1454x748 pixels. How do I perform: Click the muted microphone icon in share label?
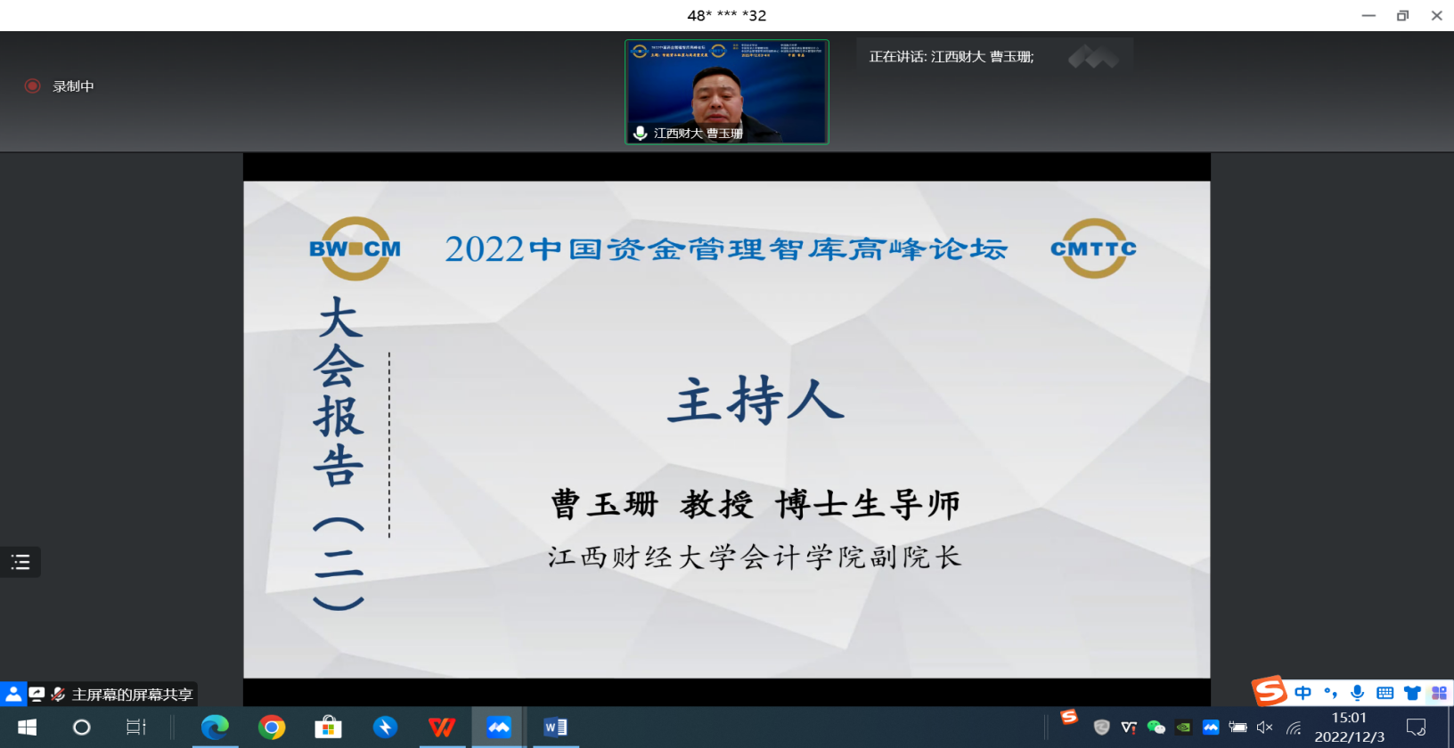tap(58, 694)
